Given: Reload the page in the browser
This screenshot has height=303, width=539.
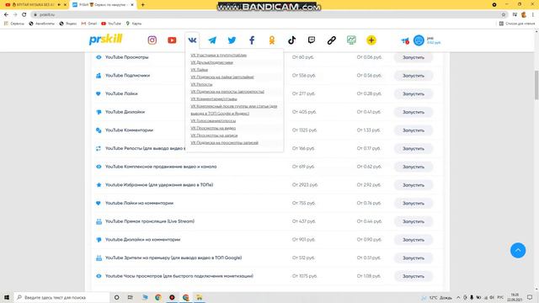Looking at the screenshot, I should (24, 14).
